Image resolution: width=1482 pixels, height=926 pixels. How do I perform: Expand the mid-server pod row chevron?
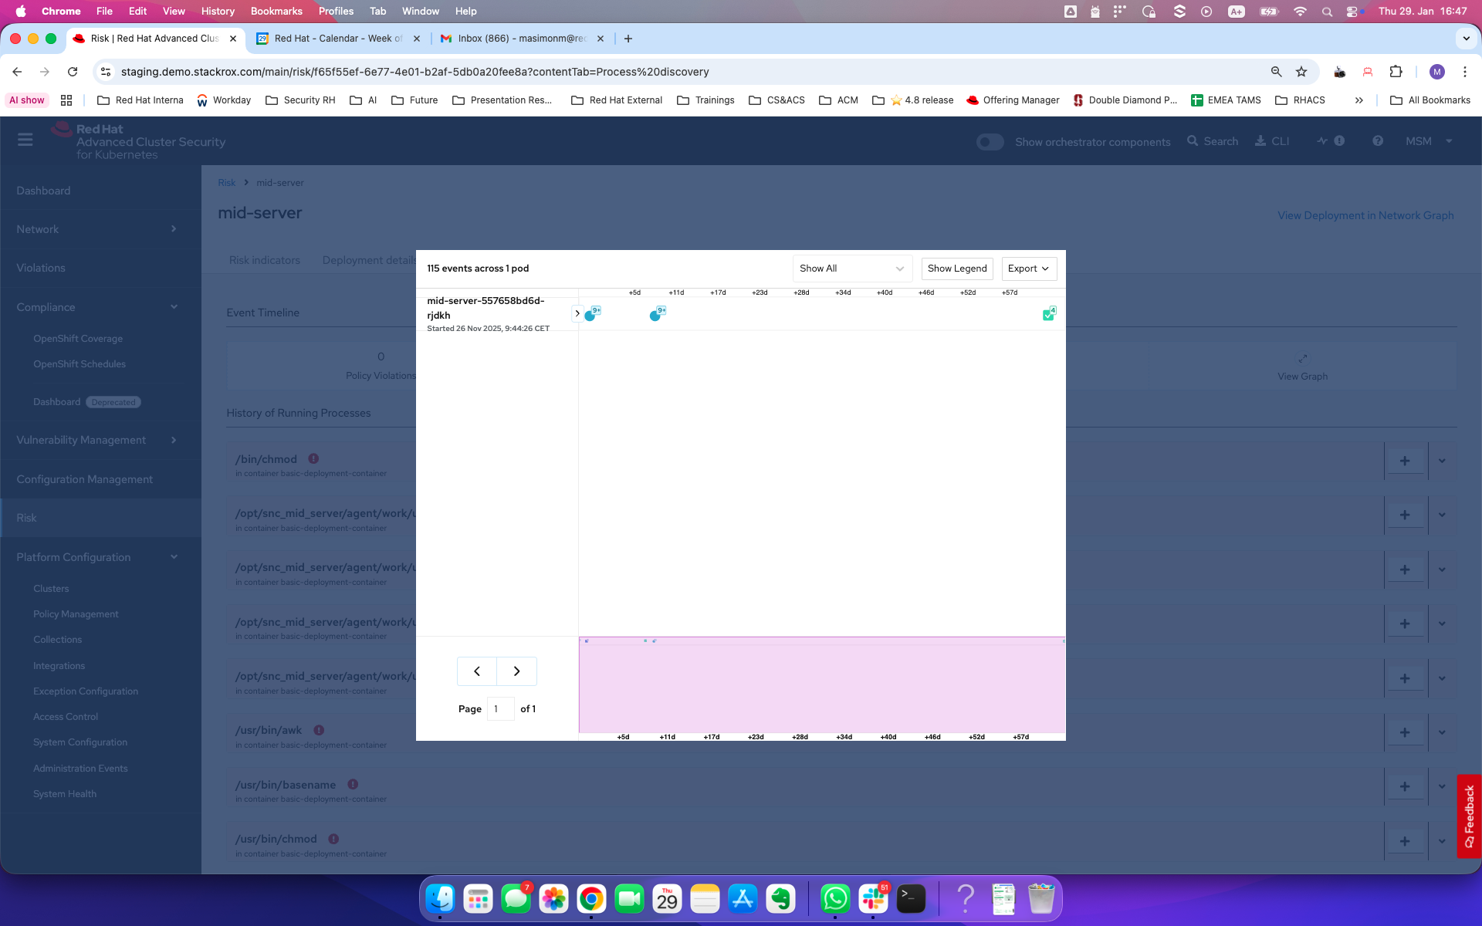[x=577, y=313]
